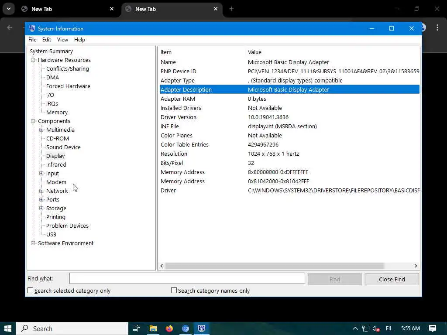
Task: Select the Driver Version row
Action: click(289, 117)
